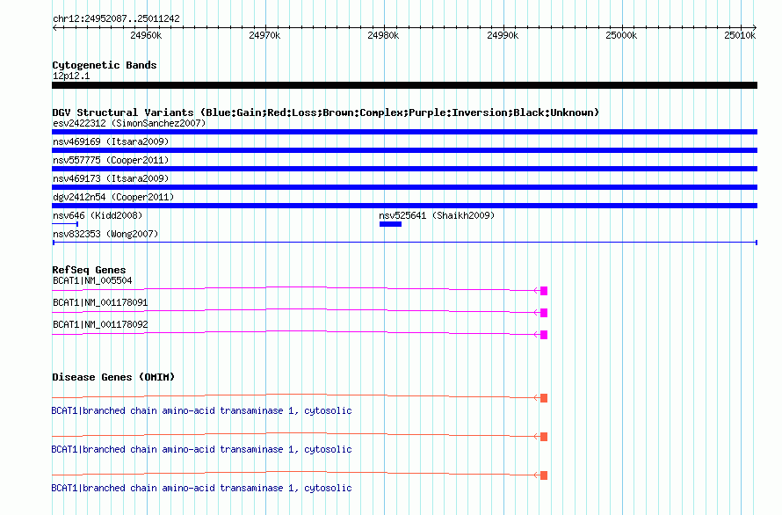Click the magenta exon block of NM_001178091

544,313
